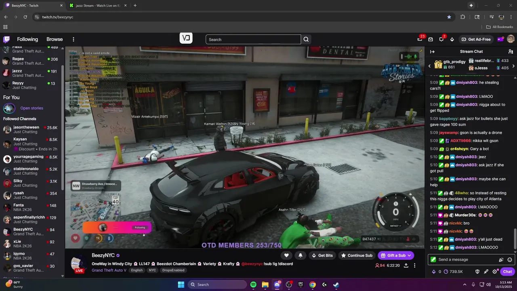Viewport: 517px width, 291px height.
Task: Open Silky channel in the sidebar
Action: click(32, 183)
